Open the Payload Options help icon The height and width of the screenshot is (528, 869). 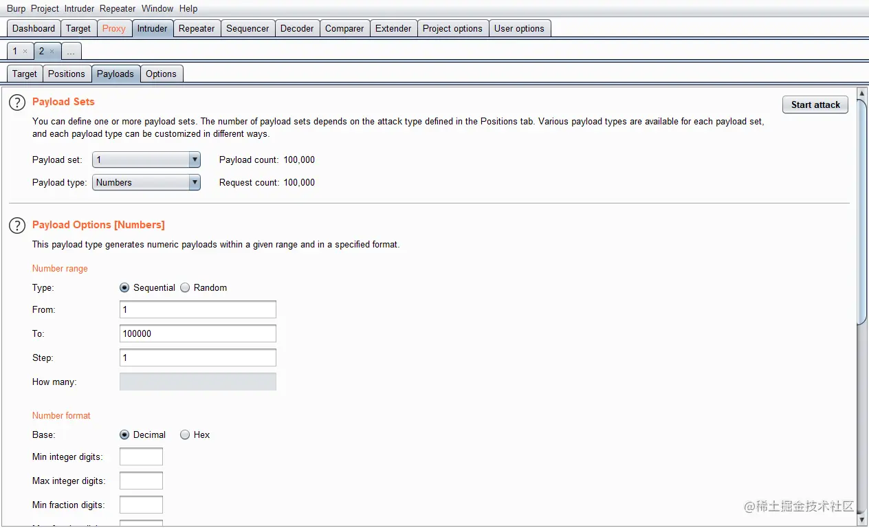[x=16, y=225]
